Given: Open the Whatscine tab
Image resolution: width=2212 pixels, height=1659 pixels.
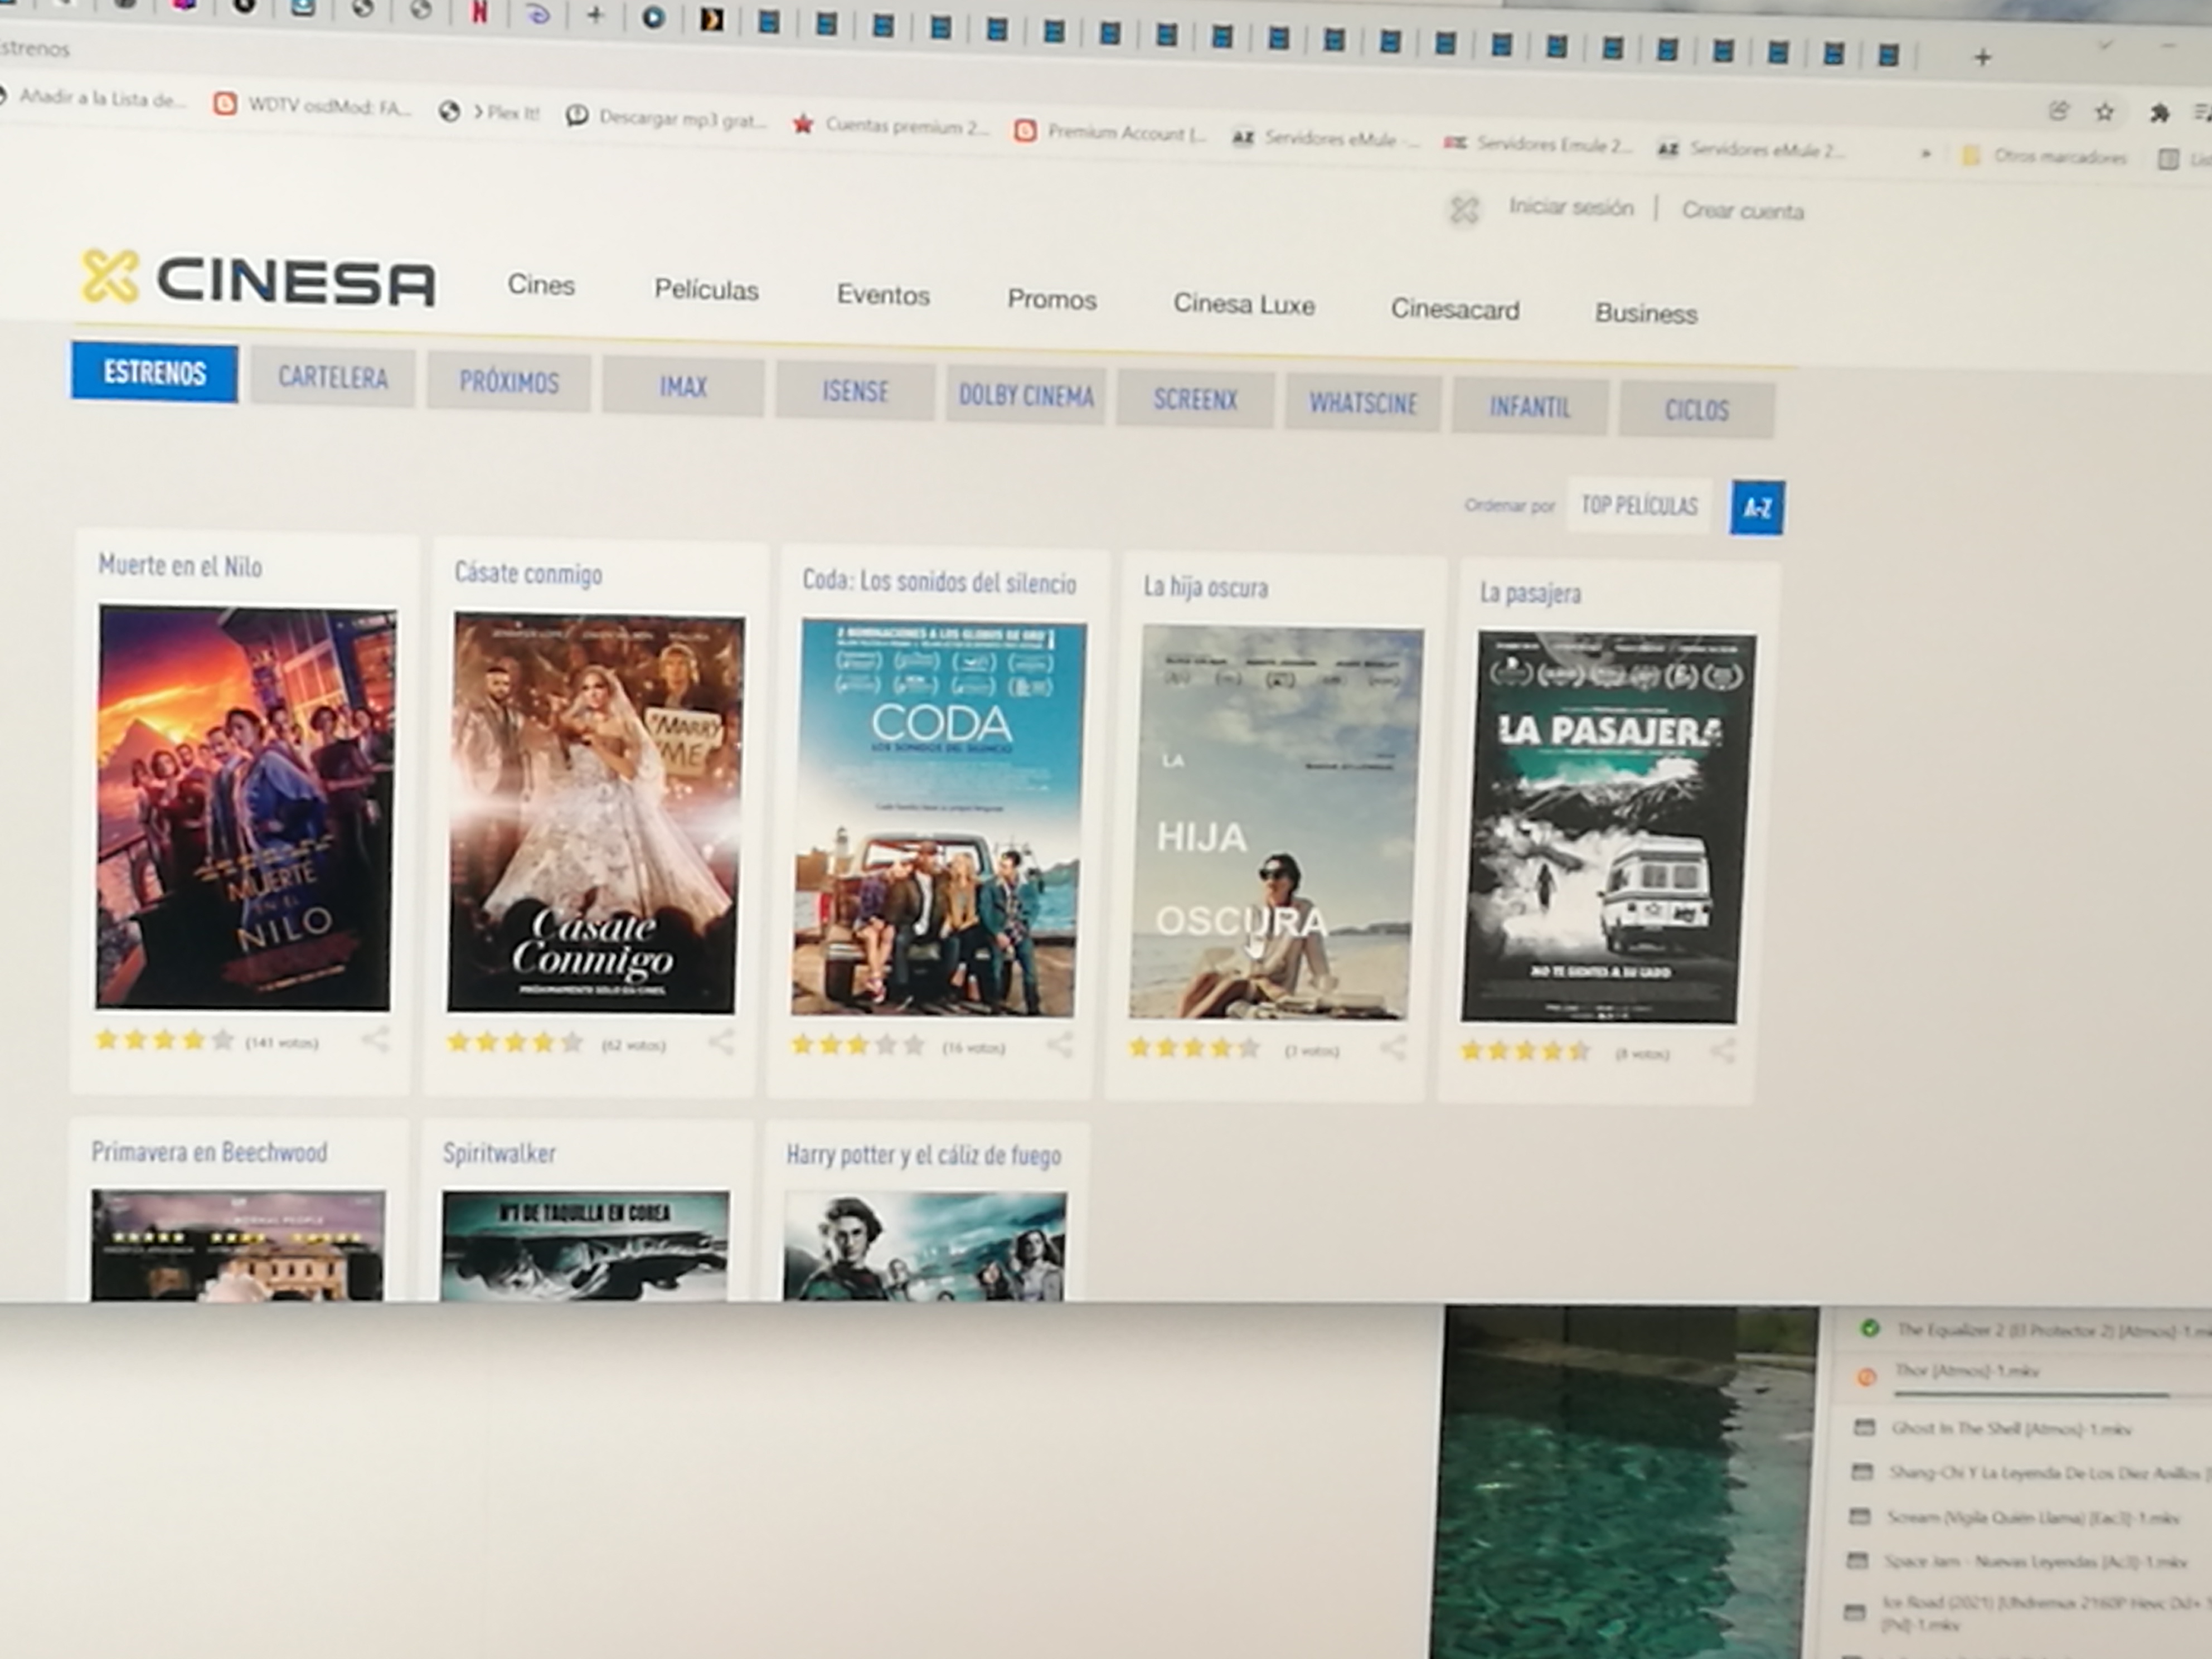Looking at the screenshot, I should point(1363,404).
